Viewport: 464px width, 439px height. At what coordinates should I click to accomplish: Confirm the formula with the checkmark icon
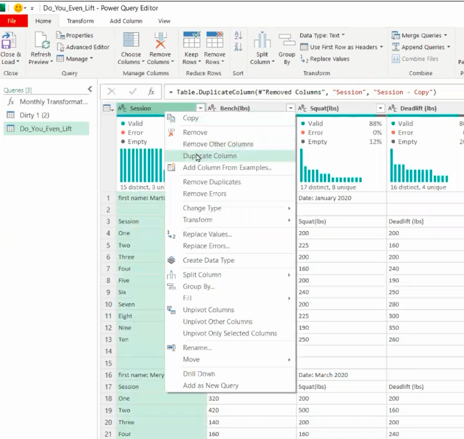(x=133, y=92)
